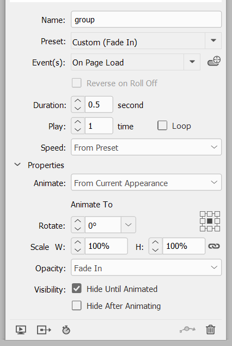Viewport: 232px width, 346px height.
Task: Select top-left point in origin proxy grid
Action: pyautogui.click(x=203, y=214)
